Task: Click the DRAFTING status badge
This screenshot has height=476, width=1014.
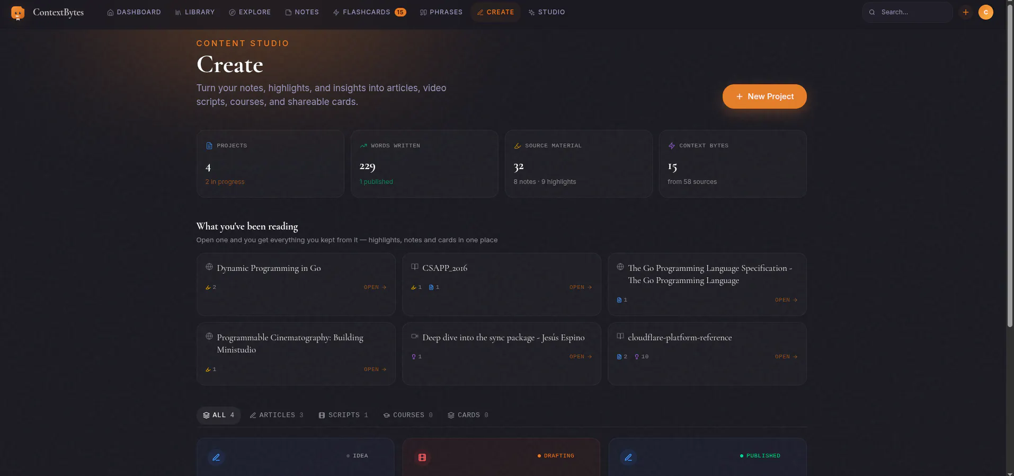Action: point(556,456)
